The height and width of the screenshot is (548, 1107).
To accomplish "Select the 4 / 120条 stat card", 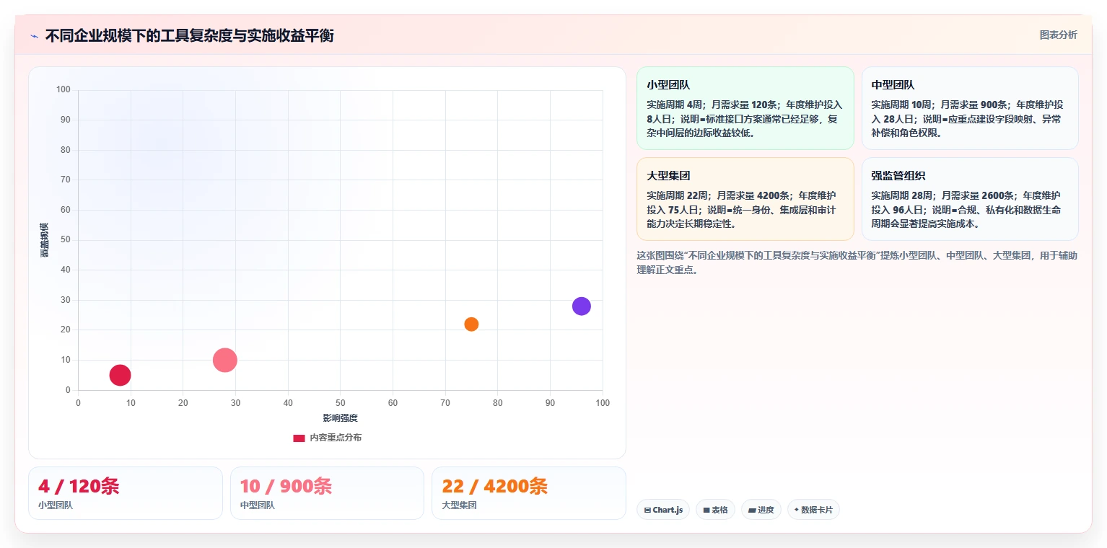I will pos(126,493).
